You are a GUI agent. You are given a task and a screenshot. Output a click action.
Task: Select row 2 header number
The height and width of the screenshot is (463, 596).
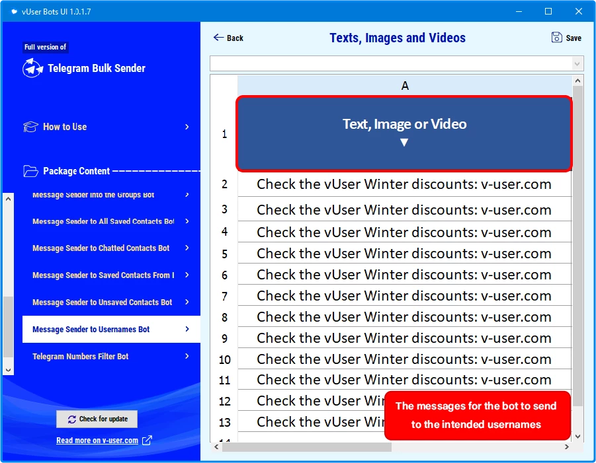coord(224,184)
